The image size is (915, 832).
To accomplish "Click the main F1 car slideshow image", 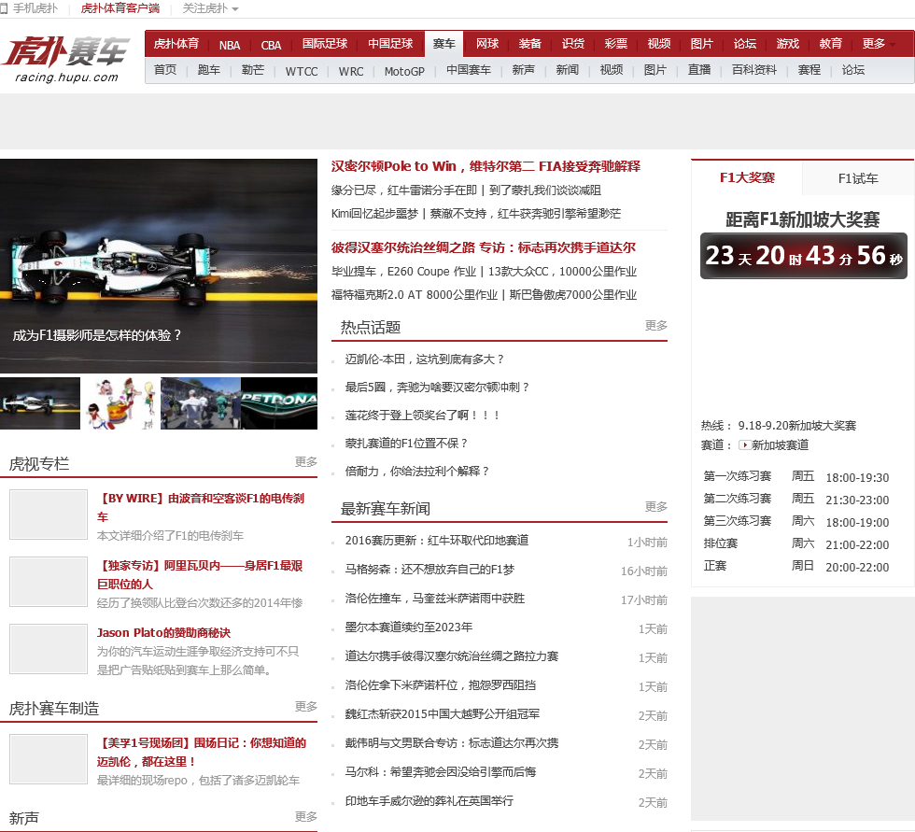I will [x=159, y=265].
